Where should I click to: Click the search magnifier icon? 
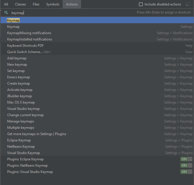coord(6,13)
